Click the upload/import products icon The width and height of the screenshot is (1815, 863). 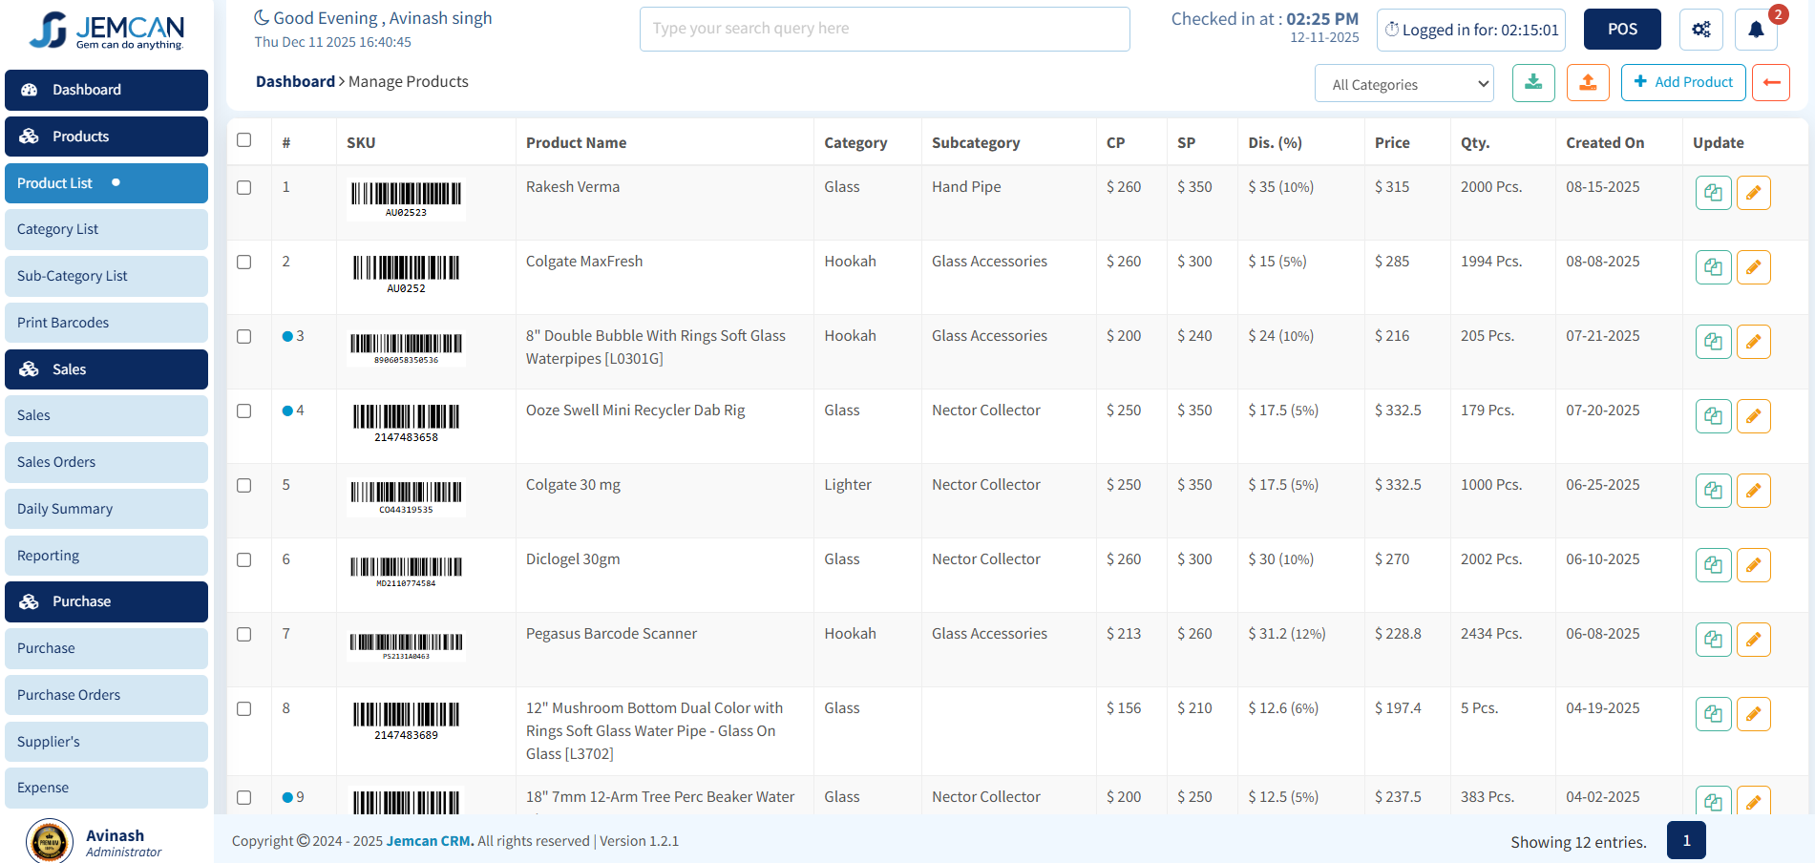1587,83
